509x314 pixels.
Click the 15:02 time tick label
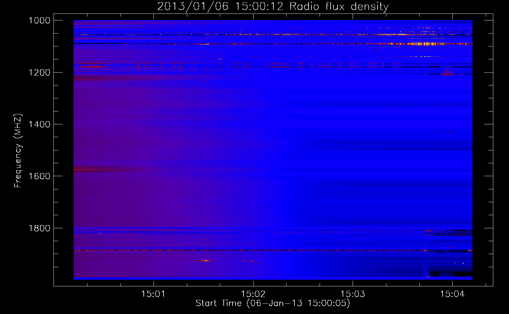point(253,294)
